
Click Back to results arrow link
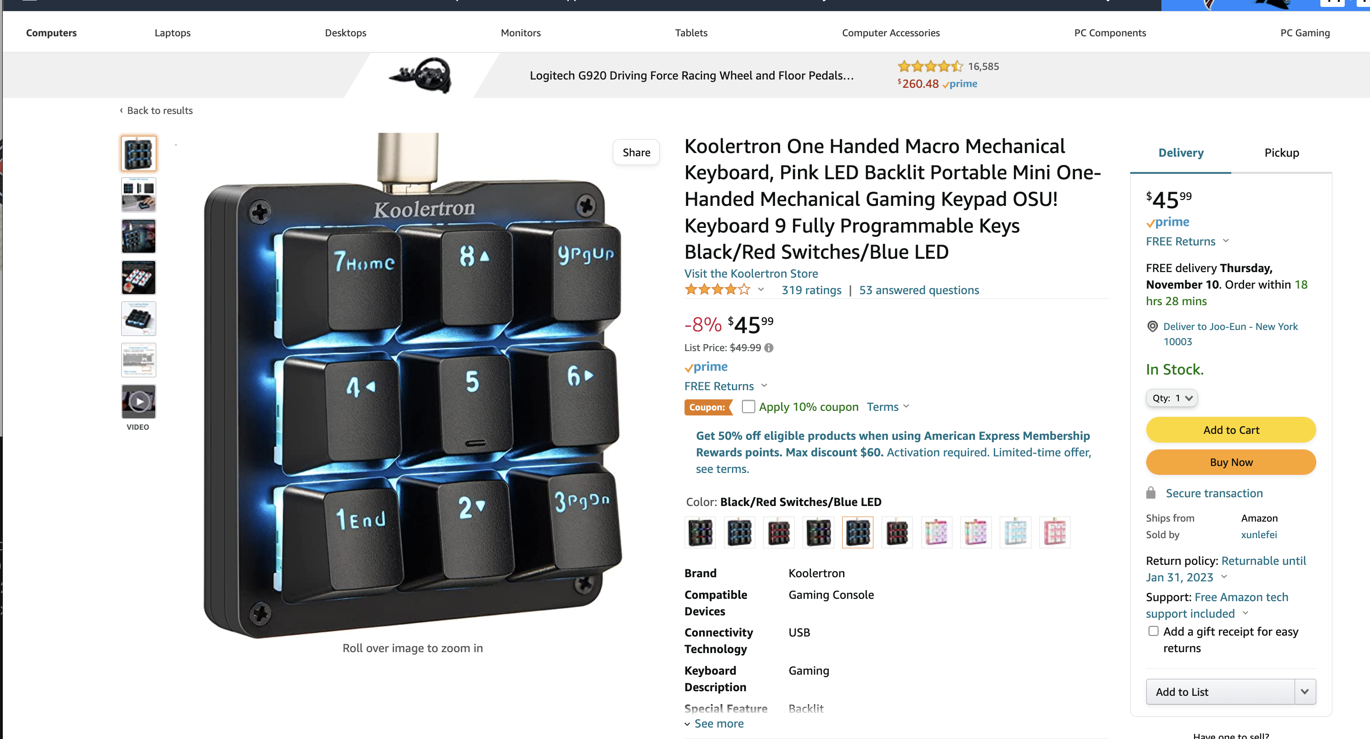click(x=156, y=111)
